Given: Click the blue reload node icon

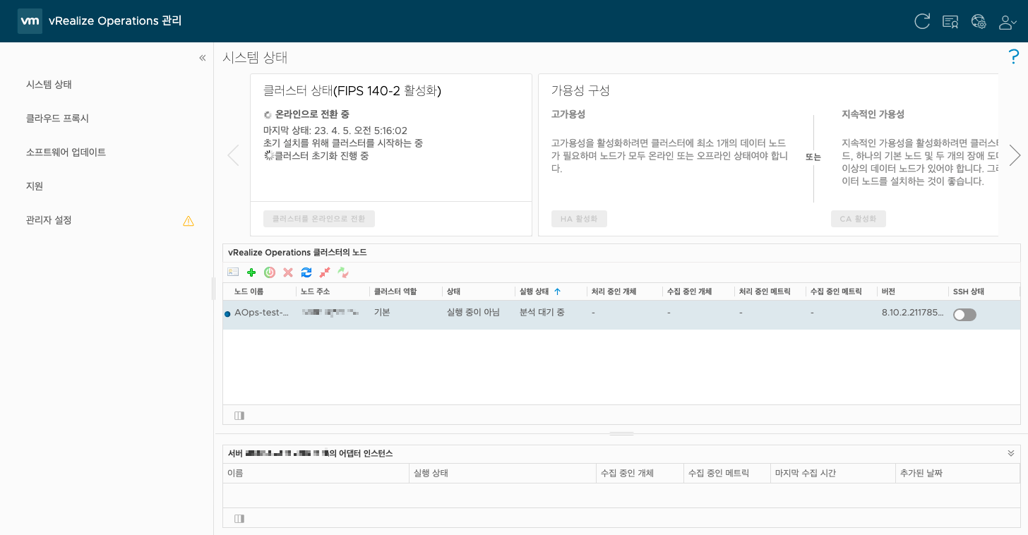Looking at the screenshot, I should [x=306, y=272].
